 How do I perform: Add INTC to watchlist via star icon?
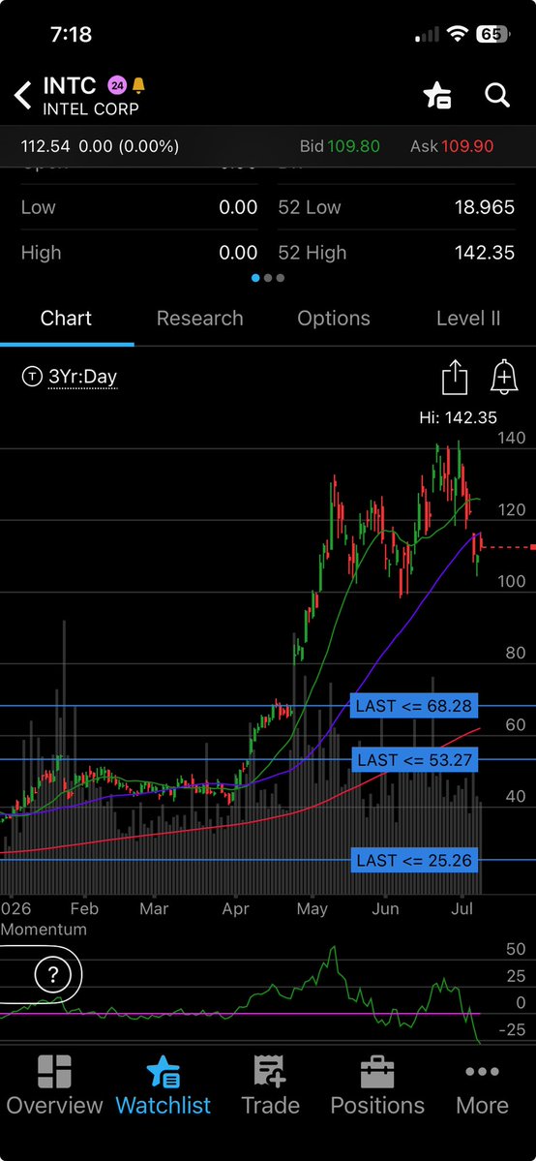437,96
